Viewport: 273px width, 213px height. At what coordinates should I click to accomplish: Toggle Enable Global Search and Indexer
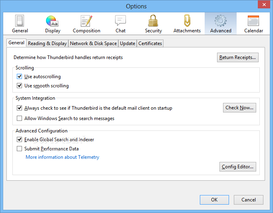click(19, 140)
